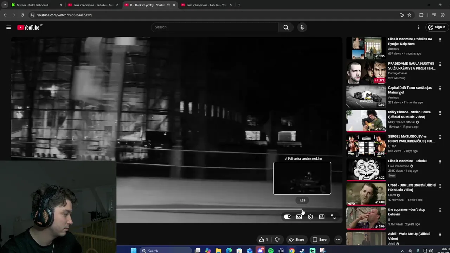Open the sopranos don't stop believin' title
The width and height of the screenshot is (450, 253).
coord(407,212)
